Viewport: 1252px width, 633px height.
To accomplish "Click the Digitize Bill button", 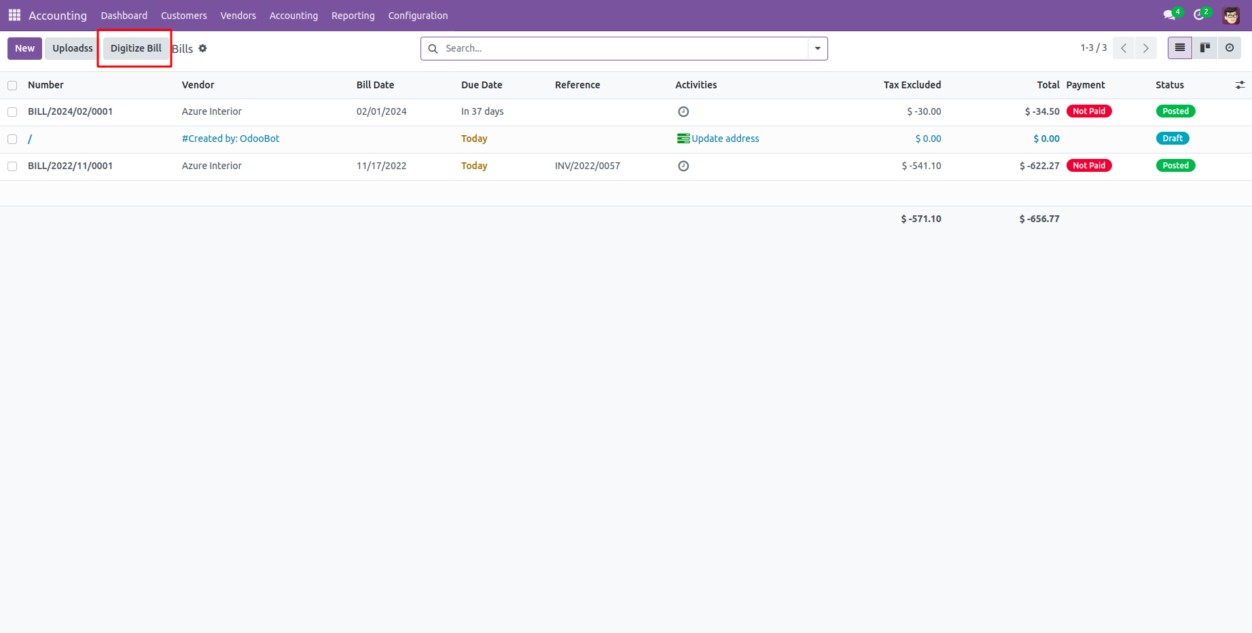I will click(136, 48).
